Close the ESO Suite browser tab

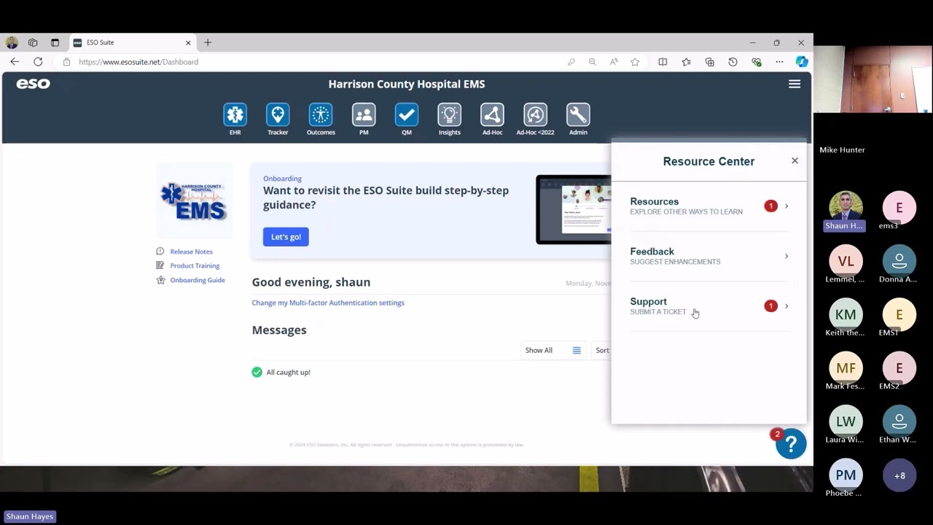[x=188, y=42]
